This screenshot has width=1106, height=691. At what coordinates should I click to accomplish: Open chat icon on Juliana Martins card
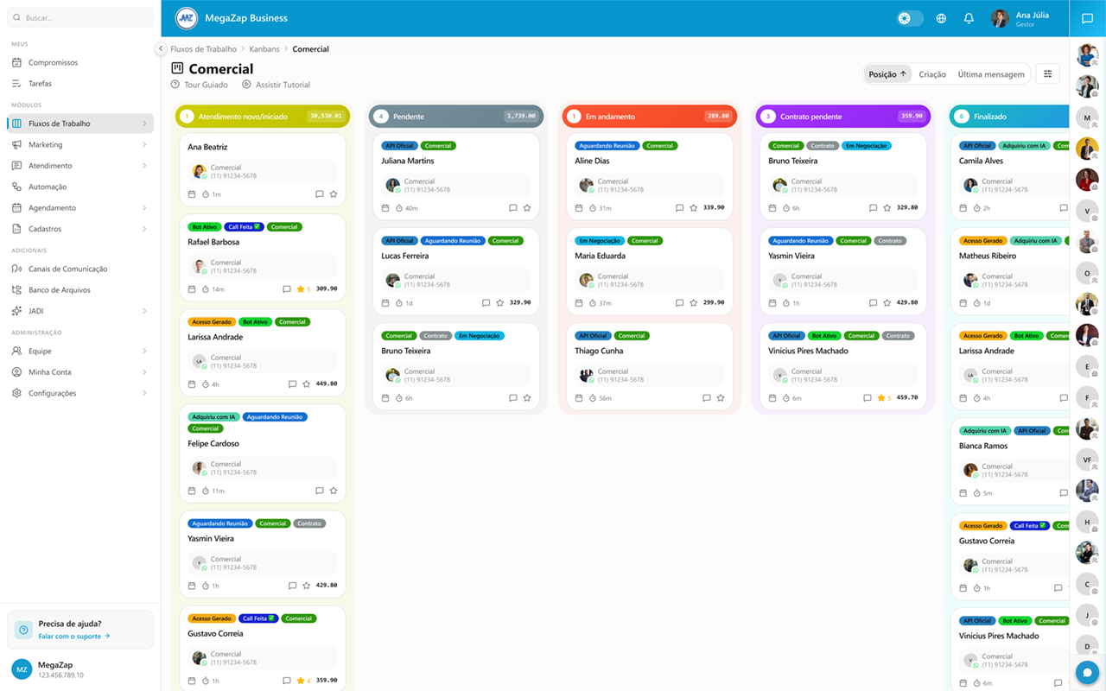click(512, 208)
